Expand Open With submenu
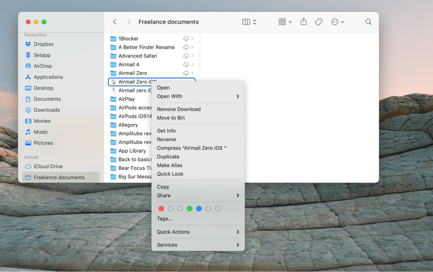 (x=198, y=96)
